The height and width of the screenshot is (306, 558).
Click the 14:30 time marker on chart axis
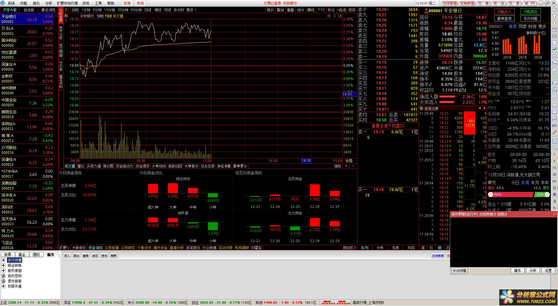[x=306, y=161]
